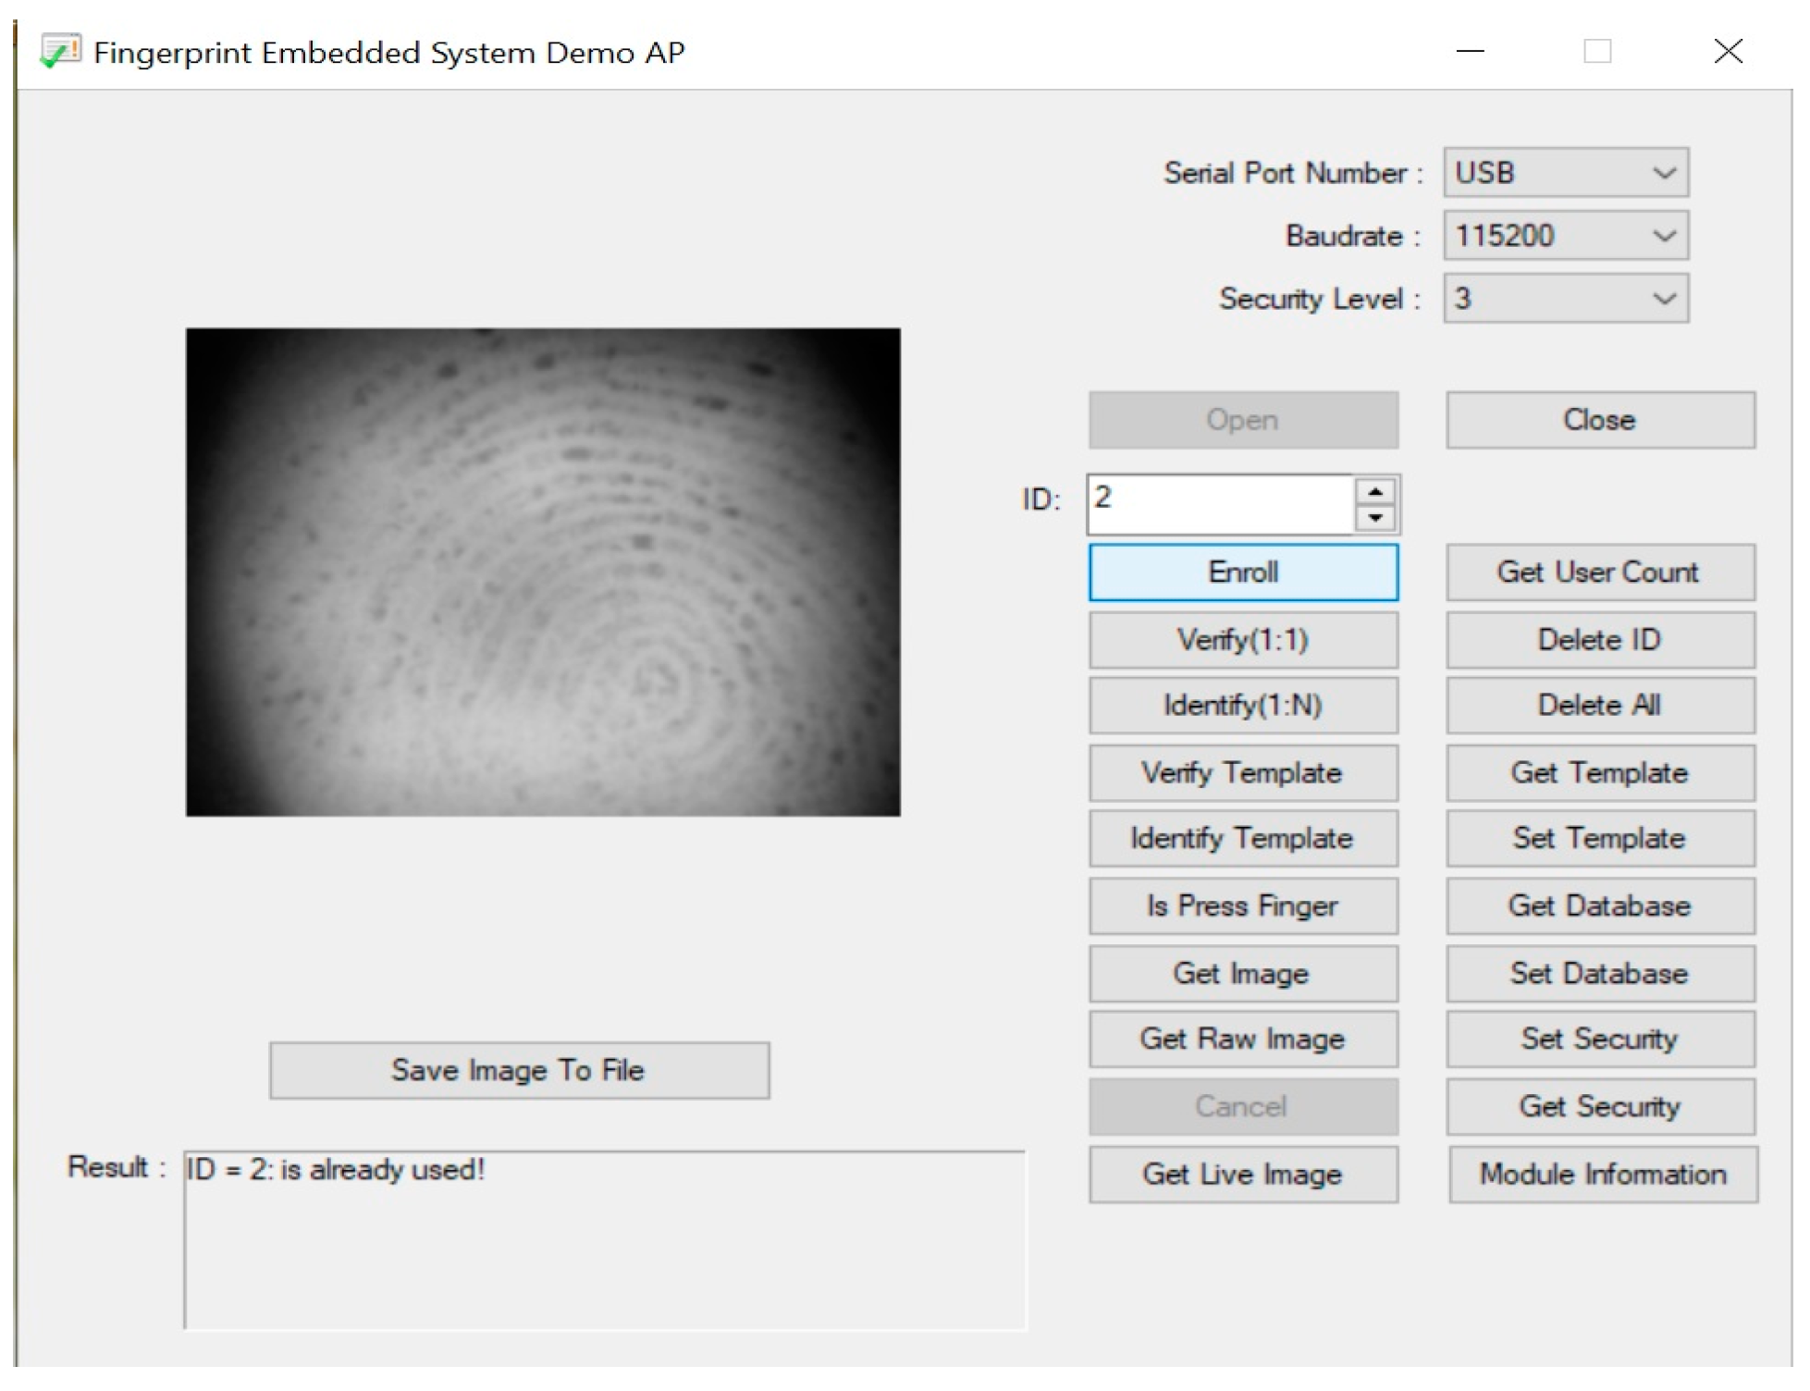Viewport: 1810px width, 1391px height.
Task: Click Get Raw Image button
Action: coord(1242,1039)
